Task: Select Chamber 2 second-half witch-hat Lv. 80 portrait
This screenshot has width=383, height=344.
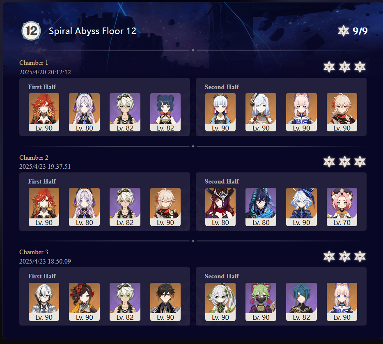Action: click(x=220, y=207)
